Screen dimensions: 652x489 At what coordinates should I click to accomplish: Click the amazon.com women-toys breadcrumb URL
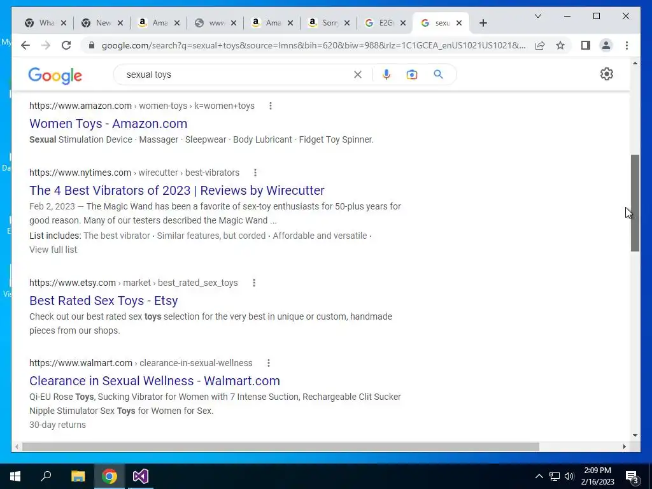[142, 106]
